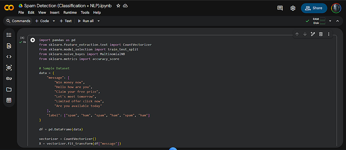Image resolution: width=346 pixels, height=150 pixels.
Task: Open the code snippets panel
Action: pyautogui.click(x=9, y=57)
